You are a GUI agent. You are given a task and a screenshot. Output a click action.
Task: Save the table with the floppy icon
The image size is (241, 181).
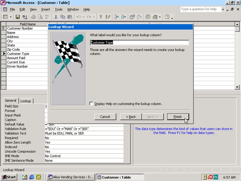[x=18, y=17]
